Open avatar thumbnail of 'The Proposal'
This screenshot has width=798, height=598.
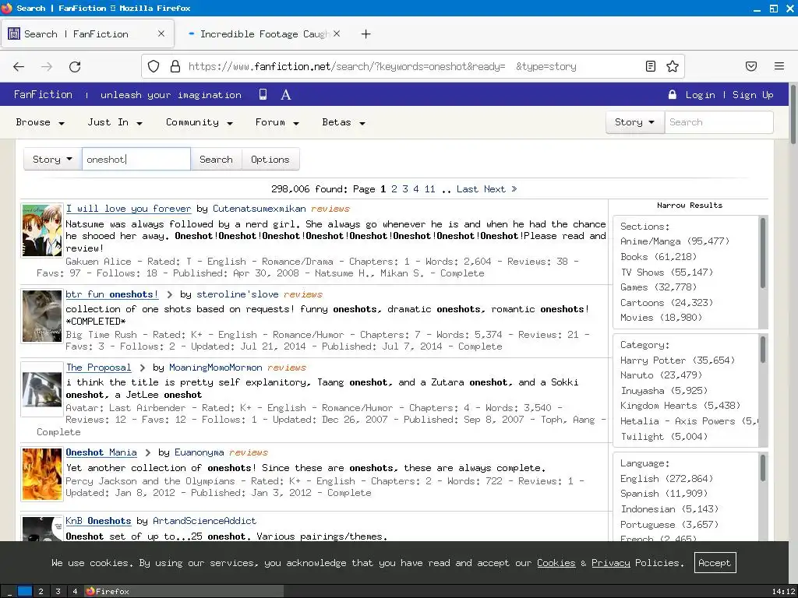(x=42, y=389)
